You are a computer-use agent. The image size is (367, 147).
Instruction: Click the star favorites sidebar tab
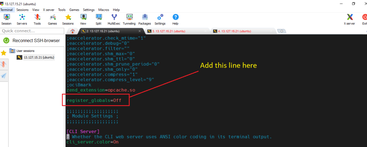4,53
